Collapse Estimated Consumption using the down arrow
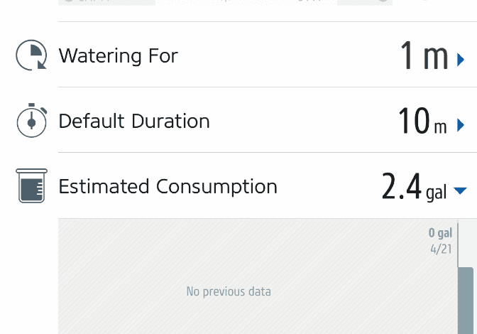The image size is (477, 334). (x=460, y=190)
